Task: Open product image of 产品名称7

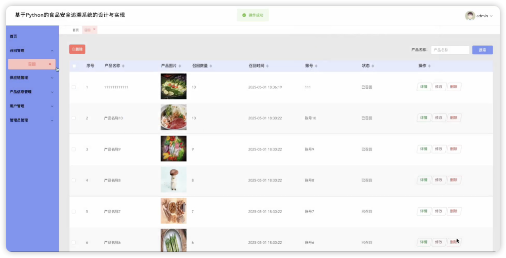Action: click(173, 211)
